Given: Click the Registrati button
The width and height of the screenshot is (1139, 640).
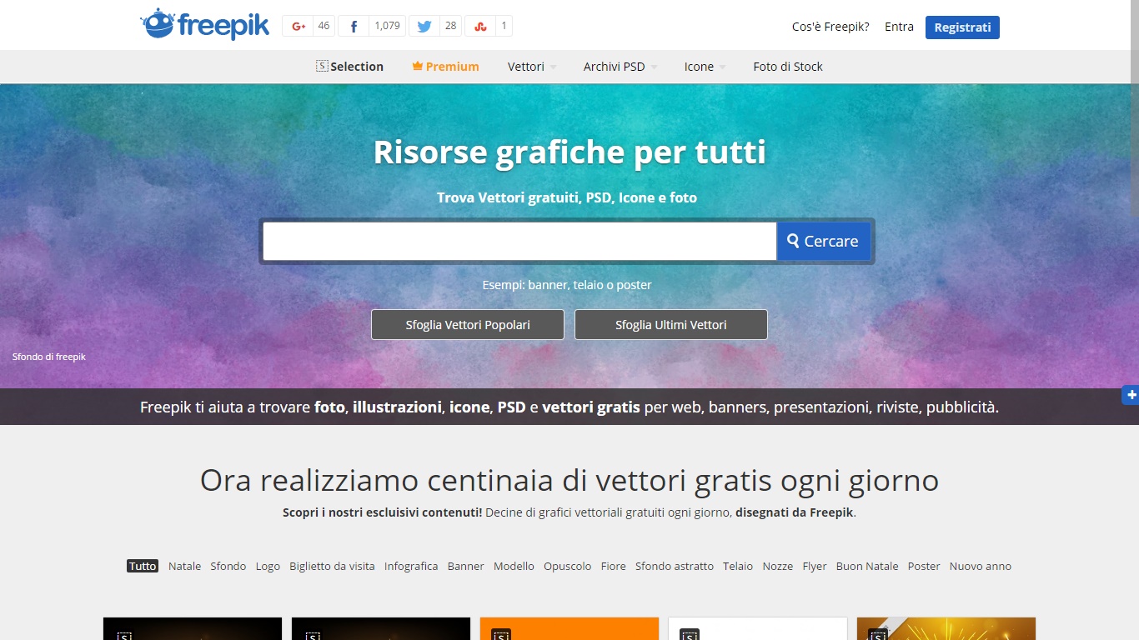Looking at the screenshot, I should (x=962, y=27).
